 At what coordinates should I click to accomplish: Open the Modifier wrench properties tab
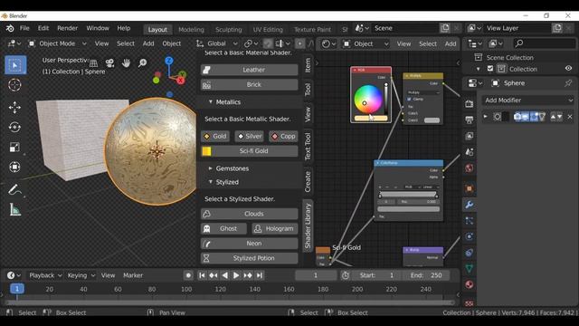[x=469, y=205]
